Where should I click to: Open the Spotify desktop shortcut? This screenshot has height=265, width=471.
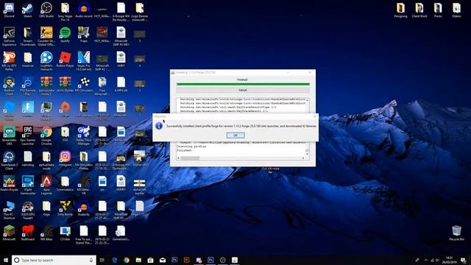tap(65, 35)
